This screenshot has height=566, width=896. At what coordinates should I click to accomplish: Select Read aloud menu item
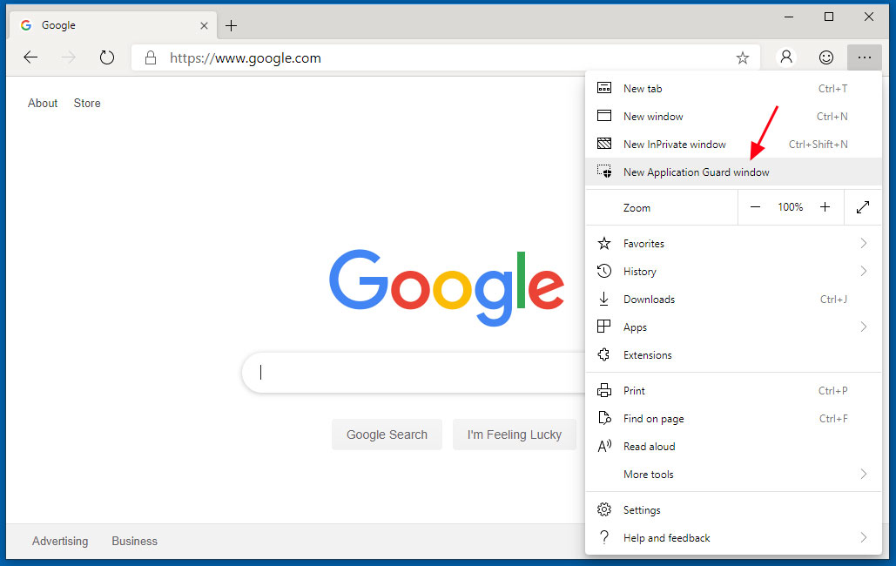[734, 446]
